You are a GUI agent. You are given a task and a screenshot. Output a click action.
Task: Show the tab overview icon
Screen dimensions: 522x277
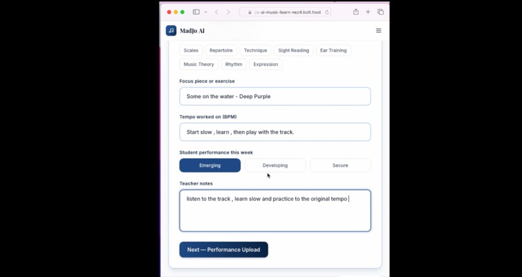(x=381, y=12)
